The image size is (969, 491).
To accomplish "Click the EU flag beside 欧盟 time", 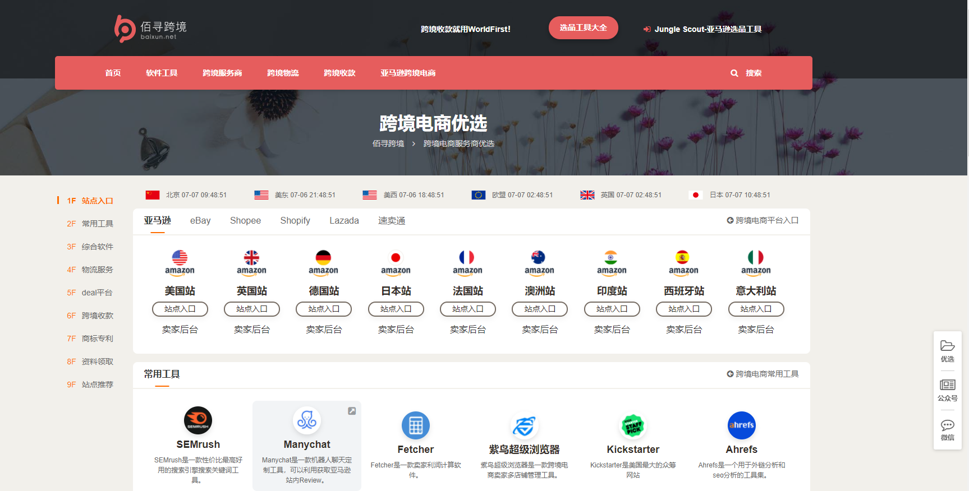I will pyautogui.click(x=479, y=195).
